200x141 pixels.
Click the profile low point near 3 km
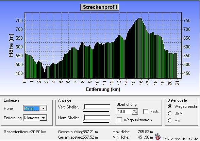tap(44, 72)
